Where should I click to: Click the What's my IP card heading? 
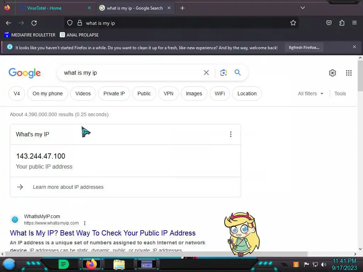click(32, 134)
